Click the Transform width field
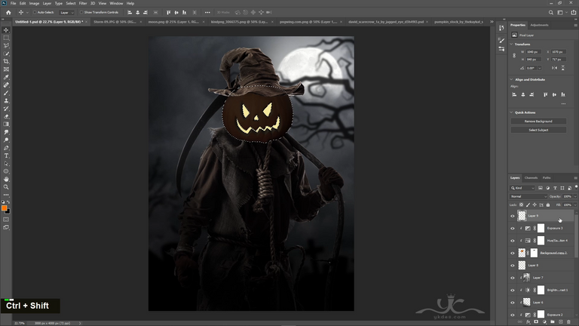 coord(533,52)
